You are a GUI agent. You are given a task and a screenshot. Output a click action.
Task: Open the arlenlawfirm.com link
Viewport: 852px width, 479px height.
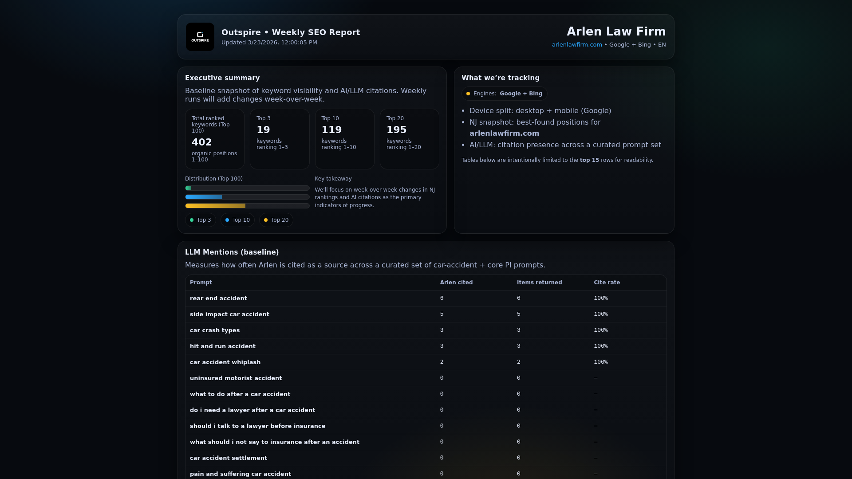click(x=577, y=45)
